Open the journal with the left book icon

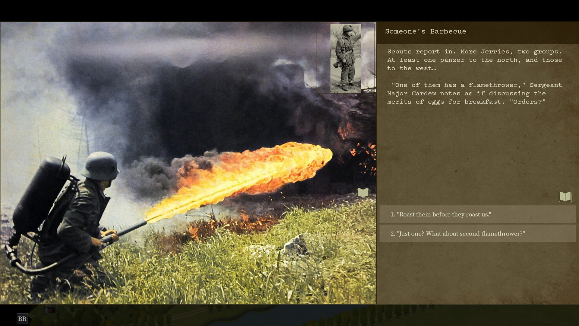(363, 193)
